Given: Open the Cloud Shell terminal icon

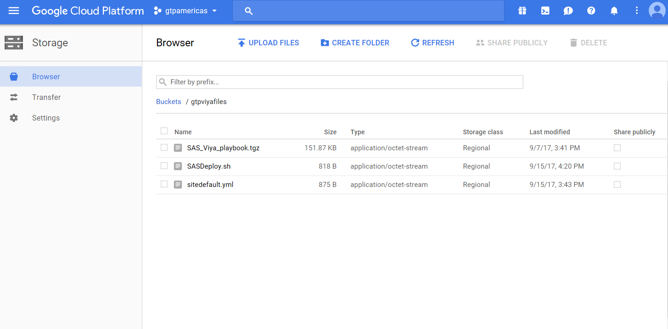Looking at the screenshot, I should pos(545,10).
